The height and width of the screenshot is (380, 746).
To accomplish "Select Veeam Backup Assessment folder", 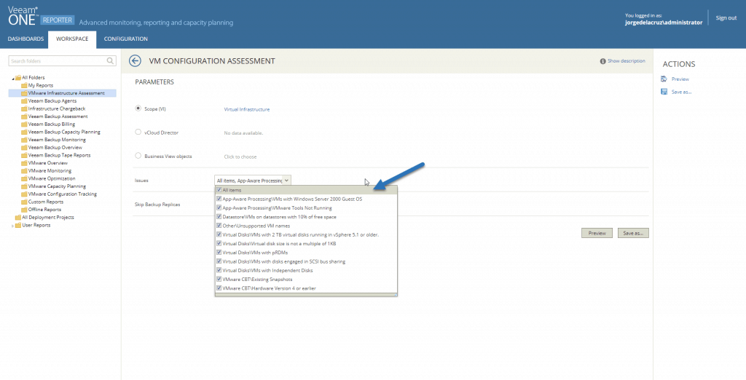I will (x=58, y=116).
